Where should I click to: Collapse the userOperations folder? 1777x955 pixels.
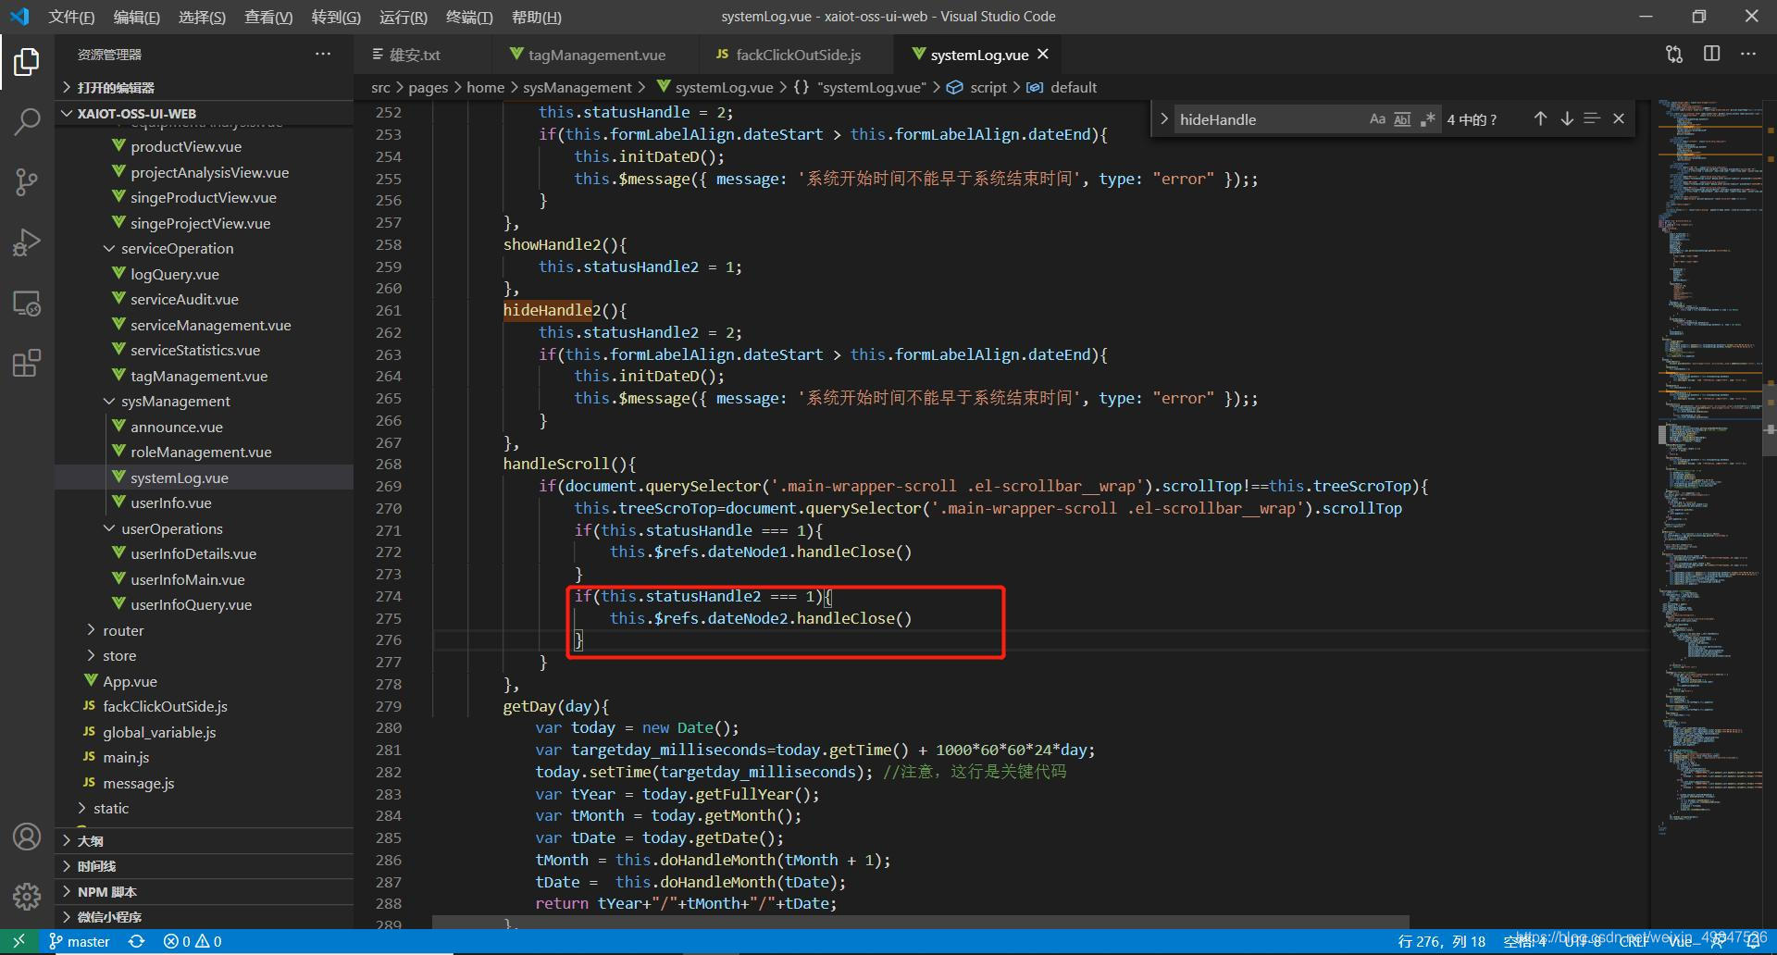204,528
